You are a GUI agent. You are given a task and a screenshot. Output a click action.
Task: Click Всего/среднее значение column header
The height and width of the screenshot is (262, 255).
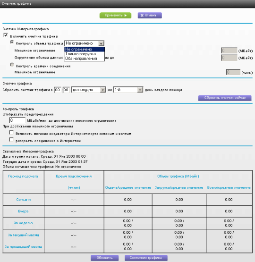[x=229, y=187]
